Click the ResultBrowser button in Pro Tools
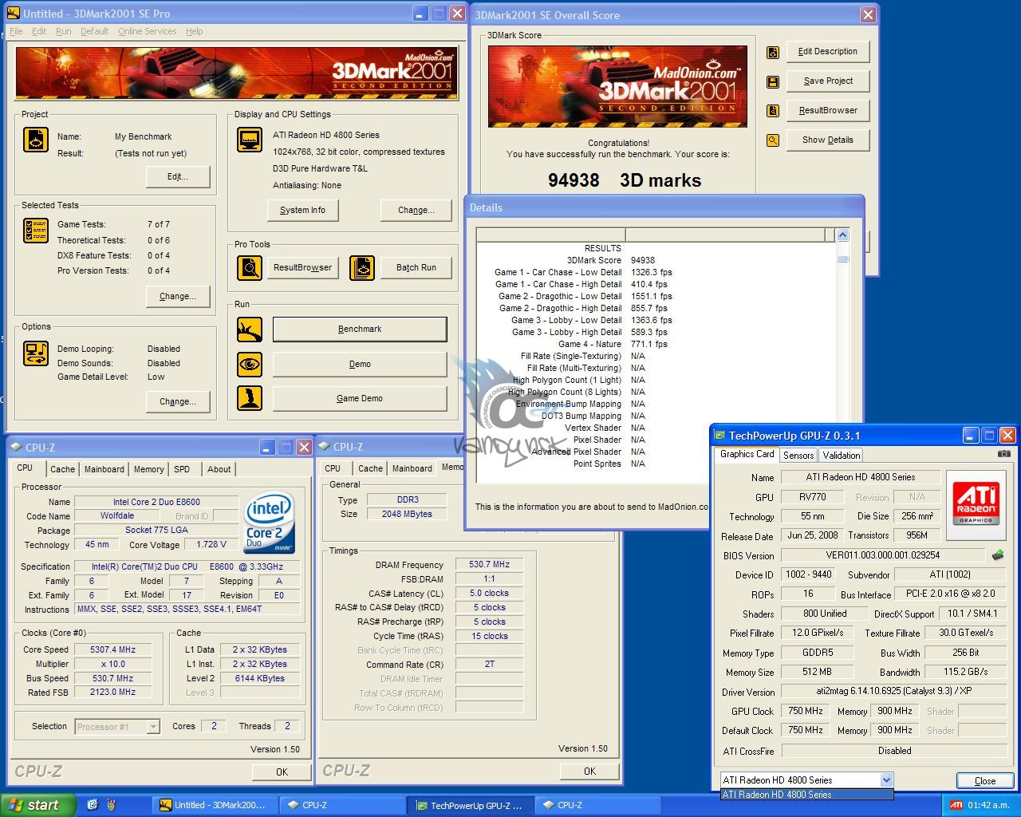 click(x=302, y=267)
